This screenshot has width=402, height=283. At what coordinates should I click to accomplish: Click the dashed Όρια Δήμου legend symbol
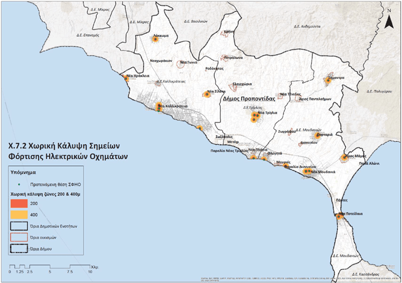(x=20, y=248)
